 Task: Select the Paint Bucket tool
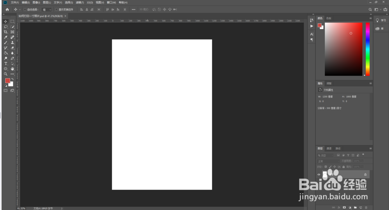(x=5, y=53)
